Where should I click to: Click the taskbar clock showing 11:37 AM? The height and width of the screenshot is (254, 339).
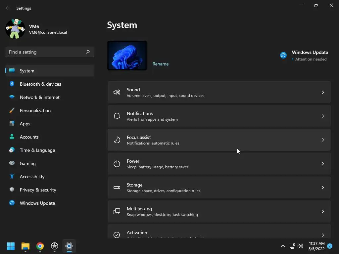coord(316,246)
